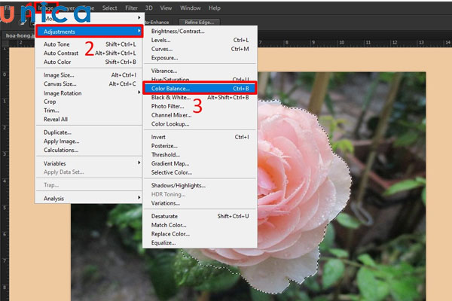Select the Crop menu entry
The image size is (452, 301).
click(x=90, y=102)
